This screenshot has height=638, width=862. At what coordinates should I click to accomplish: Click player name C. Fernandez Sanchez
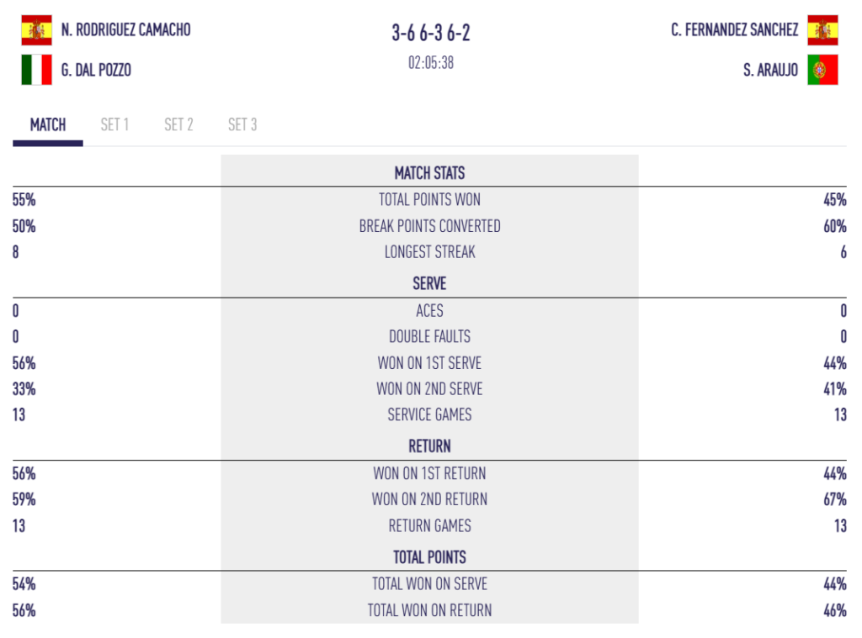click(734, 29)
